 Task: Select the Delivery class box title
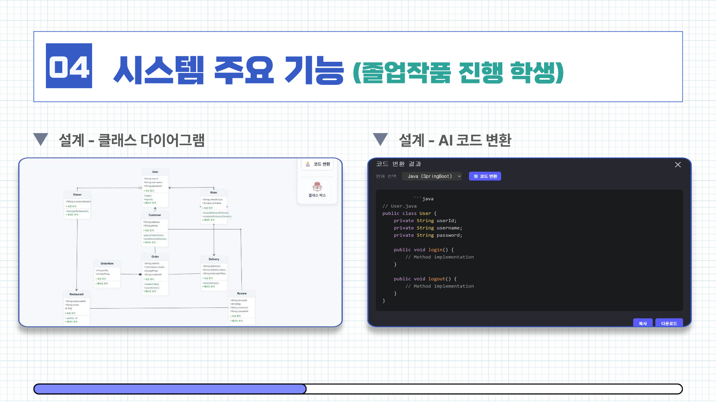point(214,259)
